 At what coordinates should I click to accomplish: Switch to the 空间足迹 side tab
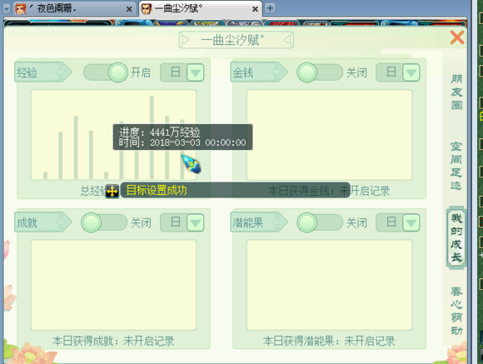(456, 166)
